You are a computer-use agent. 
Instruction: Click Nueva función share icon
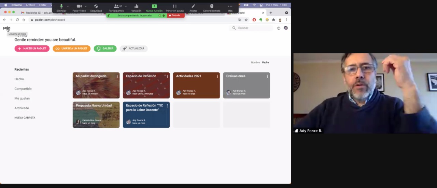coord(154,6)
